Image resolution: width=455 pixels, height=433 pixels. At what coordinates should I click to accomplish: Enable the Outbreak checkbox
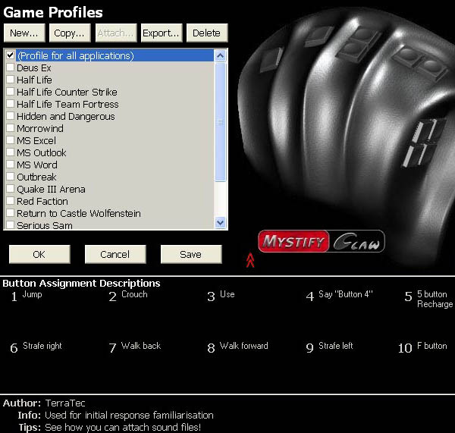pos(11,177)
